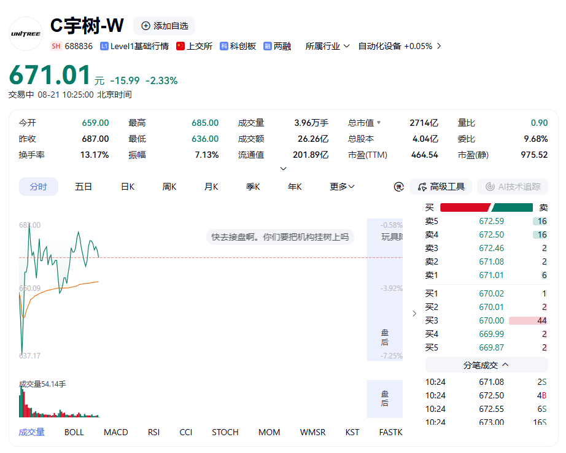
Task: Click the Level1基础行情 badge
Action: (x=134, y=46)
